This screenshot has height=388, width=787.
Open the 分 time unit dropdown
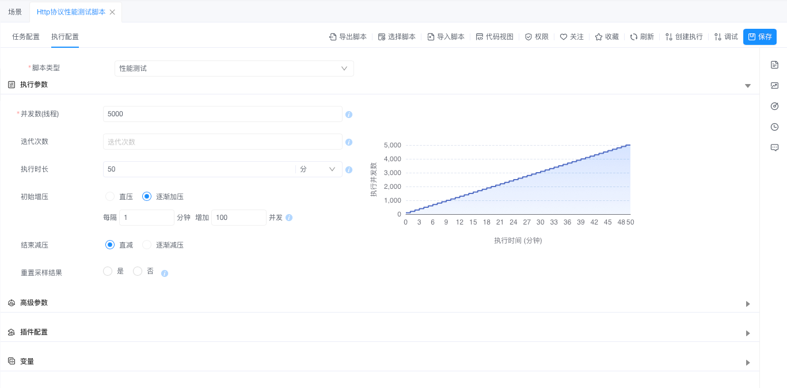pyautogui.click(x=318, y=169)
